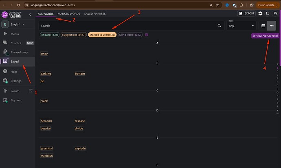This screenshot has height=168, width=281.
Task: Toggle the Suggestions (2447) filter chip
Action: [x=74, y=35]
